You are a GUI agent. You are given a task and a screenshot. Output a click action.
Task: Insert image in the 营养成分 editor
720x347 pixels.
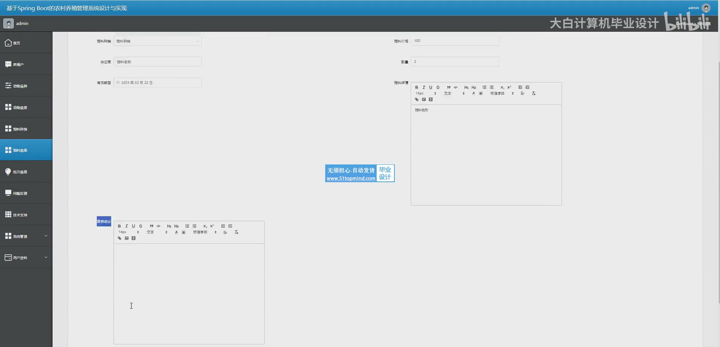coord(127,238)
